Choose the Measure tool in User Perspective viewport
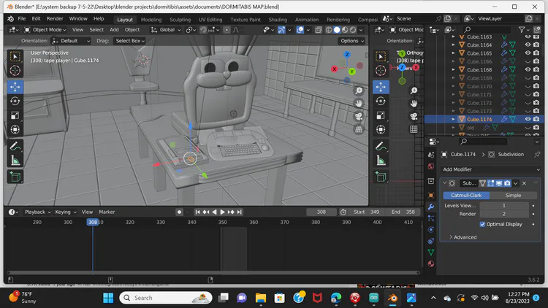 (15, 161)
